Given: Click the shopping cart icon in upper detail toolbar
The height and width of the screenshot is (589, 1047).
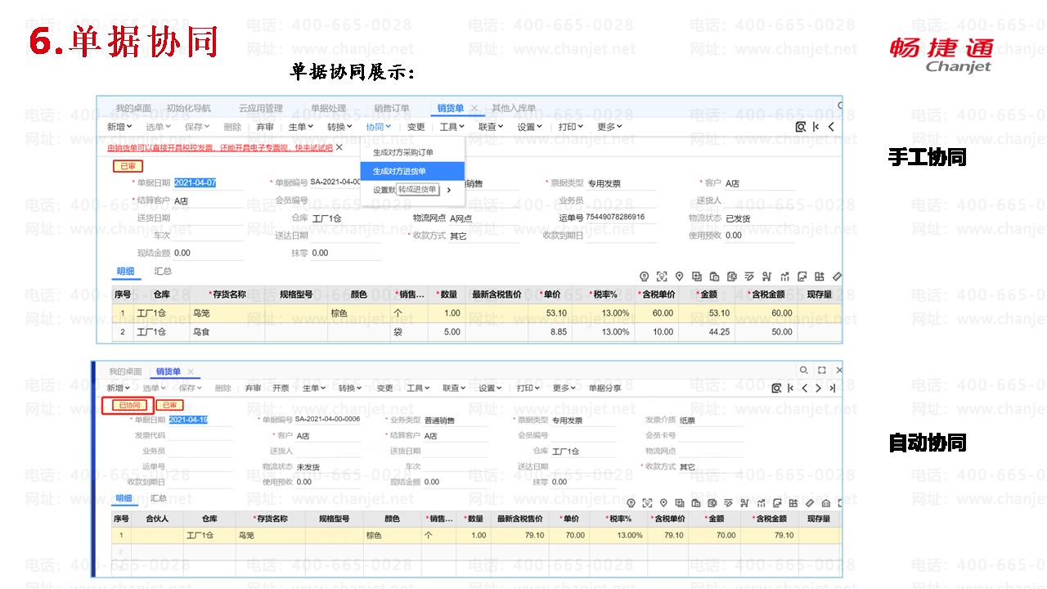Looking at the screenshot, I should (x=767, y=277).
